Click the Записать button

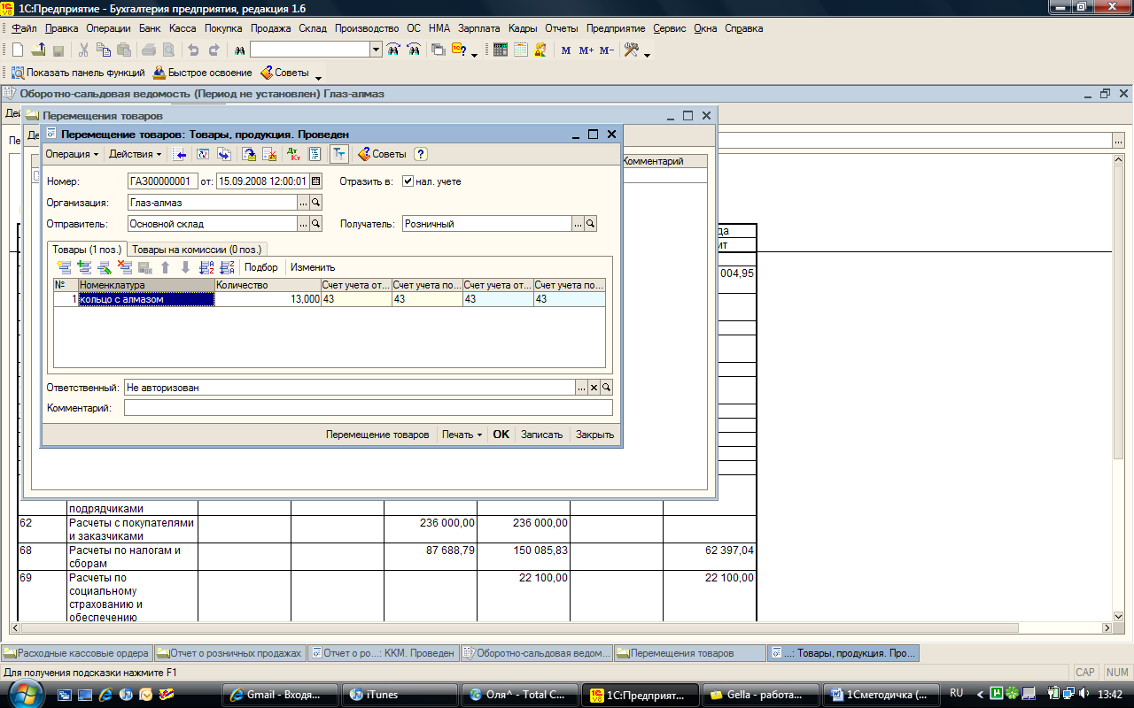click(541, 435)
